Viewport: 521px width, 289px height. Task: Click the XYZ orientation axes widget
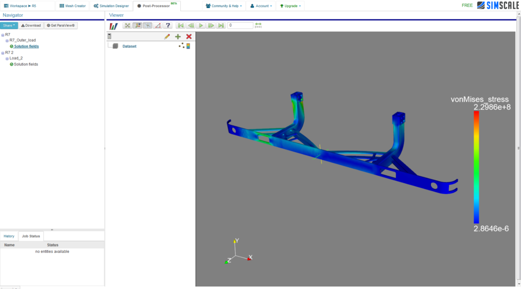[238, 251]
